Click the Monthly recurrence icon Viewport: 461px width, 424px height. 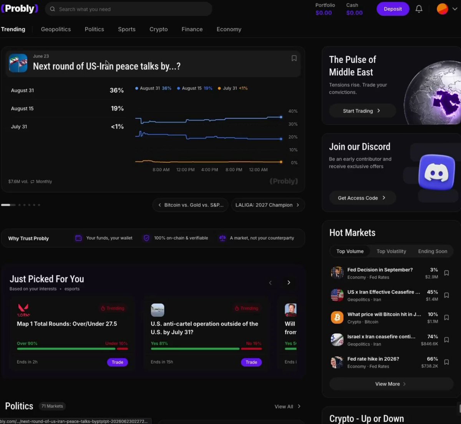click(x=33, y=182)
